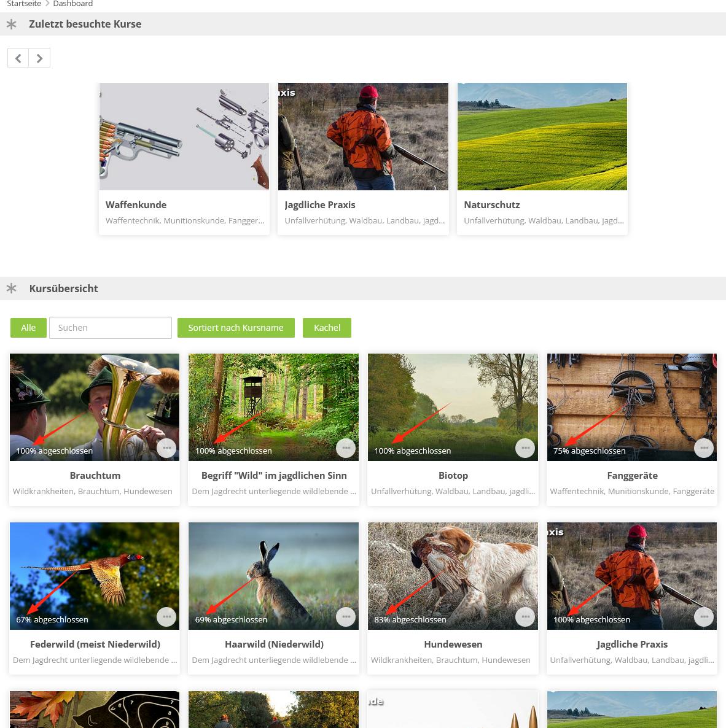Click the asterisk icon beside Kursübersicht
Image resolution: width=726 pixels, height=728 pixels.
[x=12, y=288]
